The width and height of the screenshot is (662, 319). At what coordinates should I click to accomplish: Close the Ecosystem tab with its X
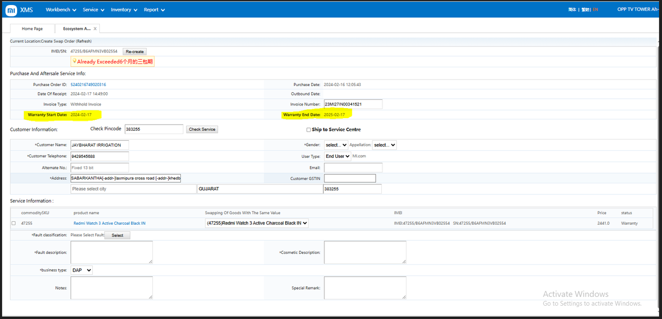click(95, 29)
